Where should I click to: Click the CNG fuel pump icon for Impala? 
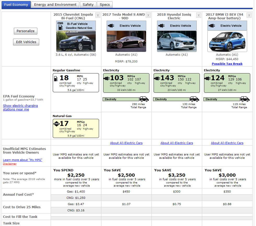[x=60, y=25]
